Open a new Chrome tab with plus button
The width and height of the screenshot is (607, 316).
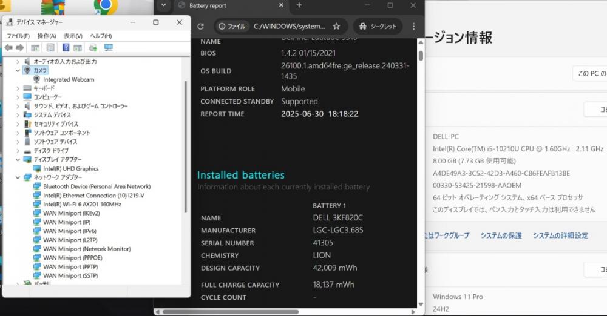tap(299, 5)
